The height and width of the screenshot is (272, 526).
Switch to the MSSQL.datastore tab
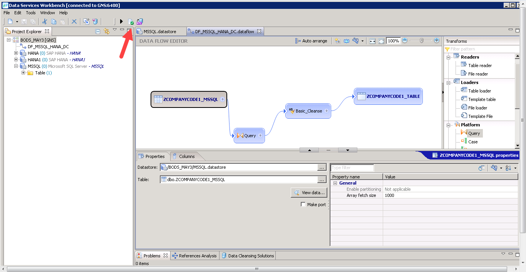159,32
